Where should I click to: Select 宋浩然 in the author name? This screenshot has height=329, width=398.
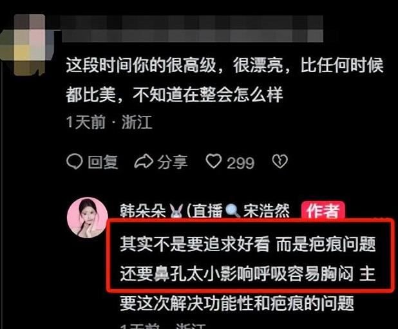coord(267,211)
